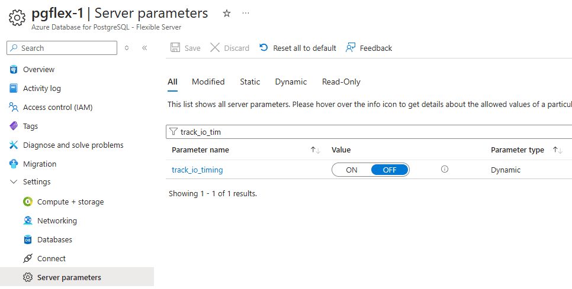Open Networking settings
This screenshot has width=572, height=289.
[x=57, y=221]
